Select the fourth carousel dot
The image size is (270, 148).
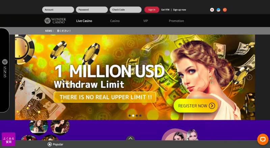click(140, 116)
